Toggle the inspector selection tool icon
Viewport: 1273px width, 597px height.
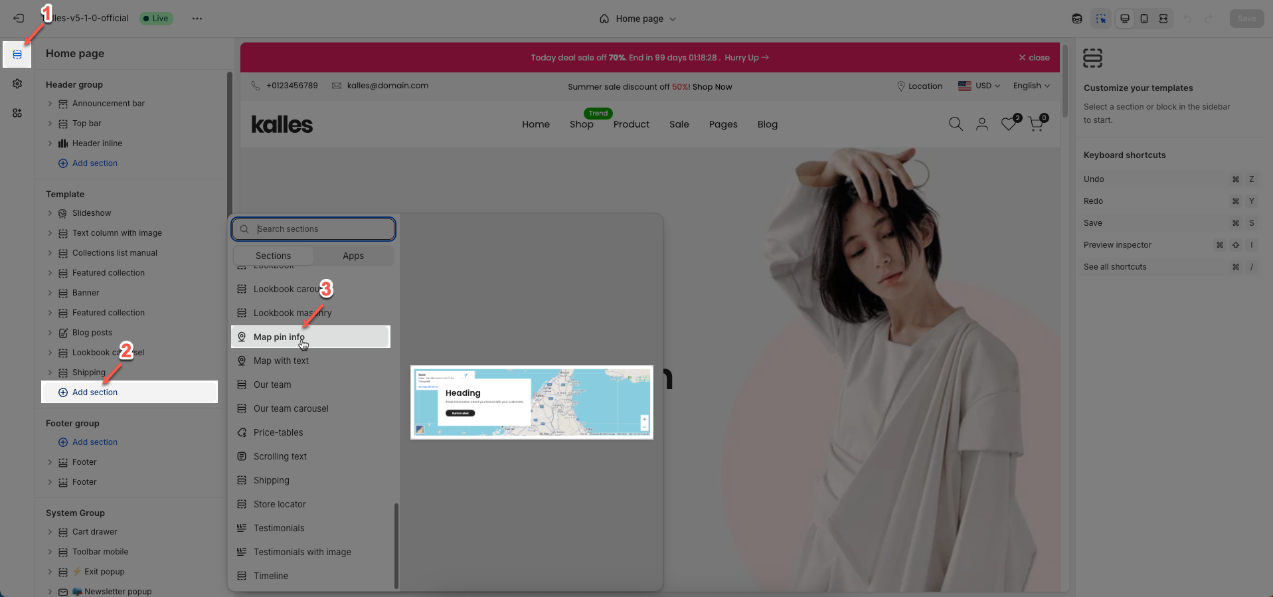point(1101,19)
